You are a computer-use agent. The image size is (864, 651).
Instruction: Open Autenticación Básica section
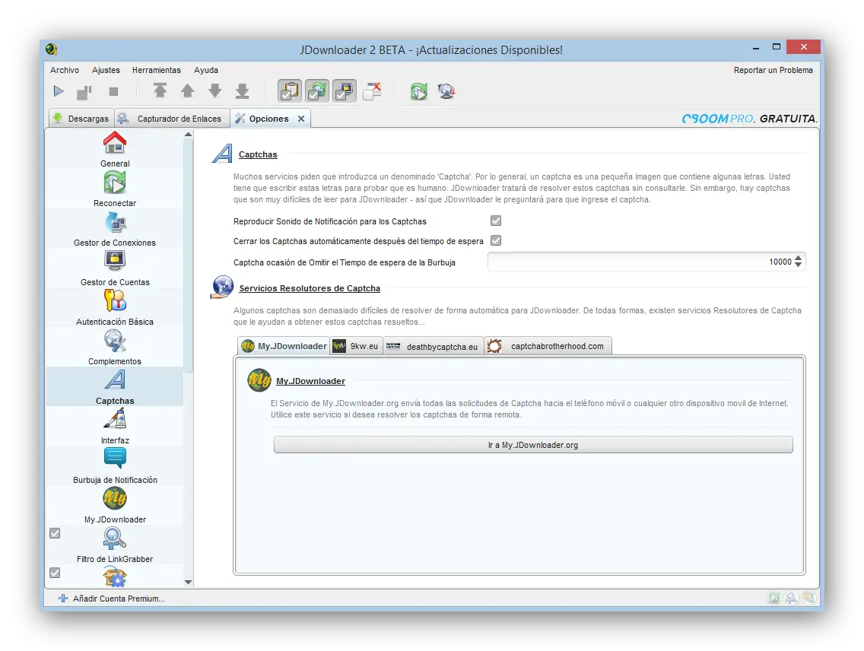(115, 308)
